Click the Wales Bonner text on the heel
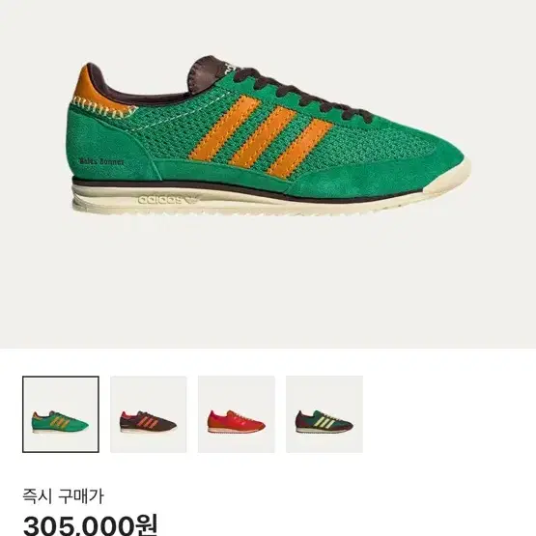536x536 pixels. (101, 161)
